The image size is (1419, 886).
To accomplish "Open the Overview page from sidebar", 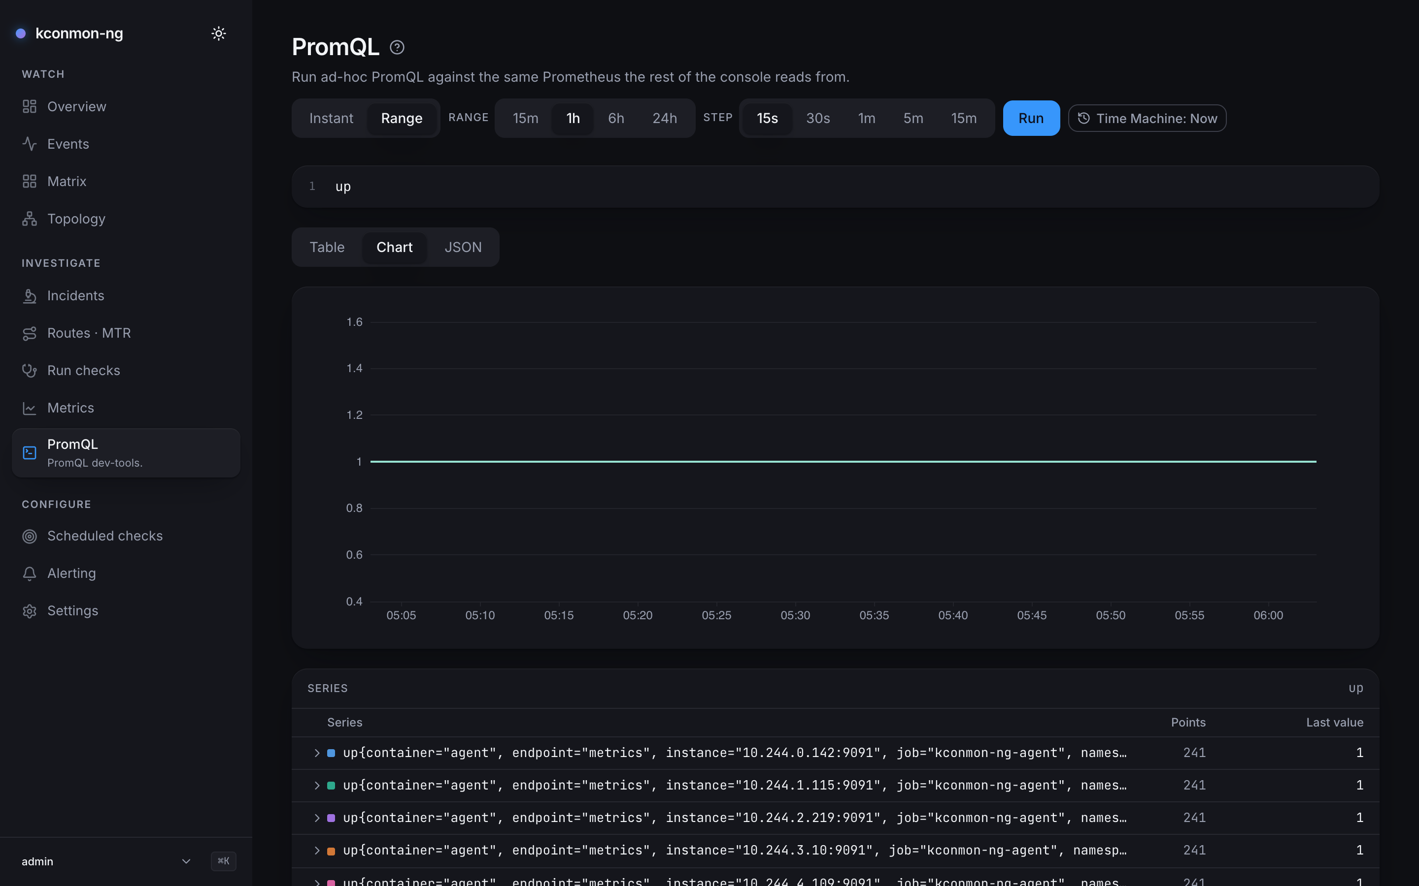I will (x=126, y=107).
